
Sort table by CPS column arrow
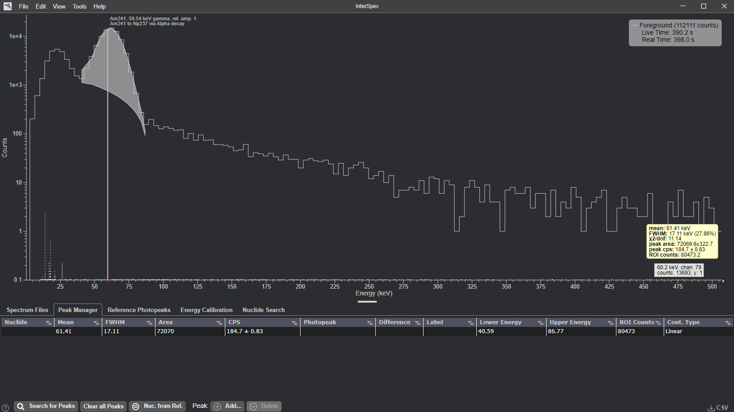pos(294,322)
